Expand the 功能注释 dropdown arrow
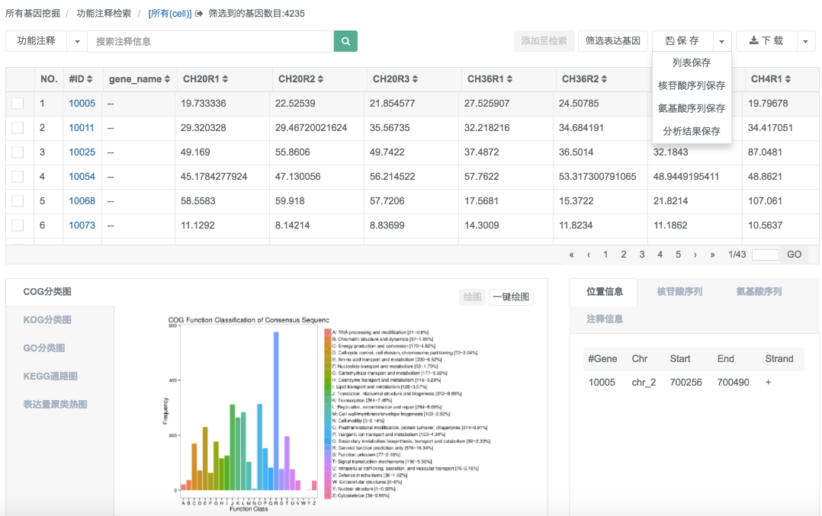Image resolution: width=822 pixels, height=516 pixels. tap(77, 41)
